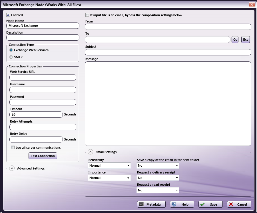The image size is (257, 213).
Task: Click the Test Connection button
Action: (x=43, y=156)
